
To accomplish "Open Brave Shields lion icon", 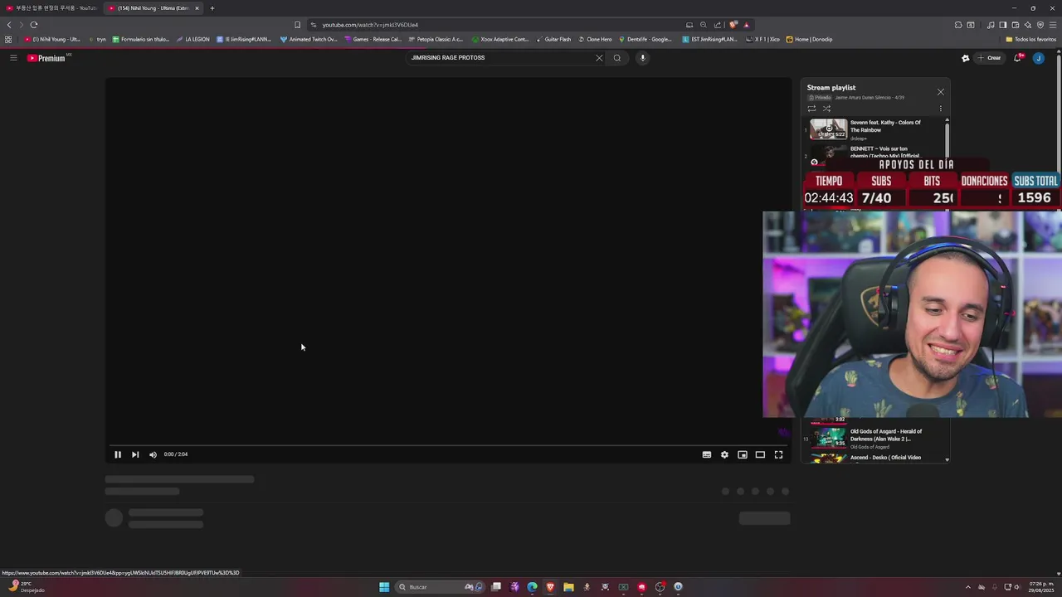I will [x=733, y=25].
